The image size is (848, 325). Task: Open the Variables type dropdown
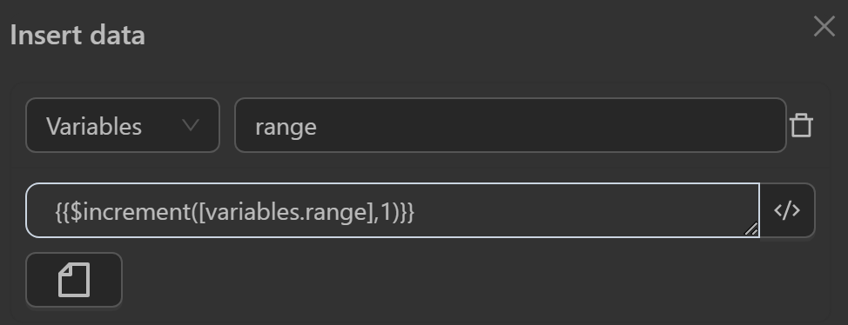(123, 125)
